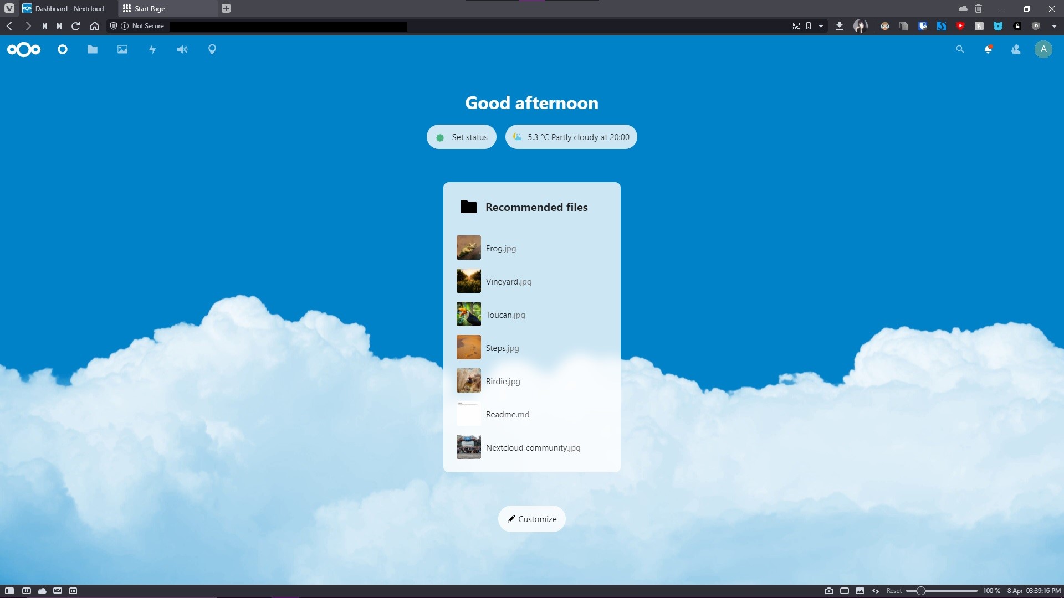
Task: Click the uBlock Origin extension icon
Action: pos(1036,26)
